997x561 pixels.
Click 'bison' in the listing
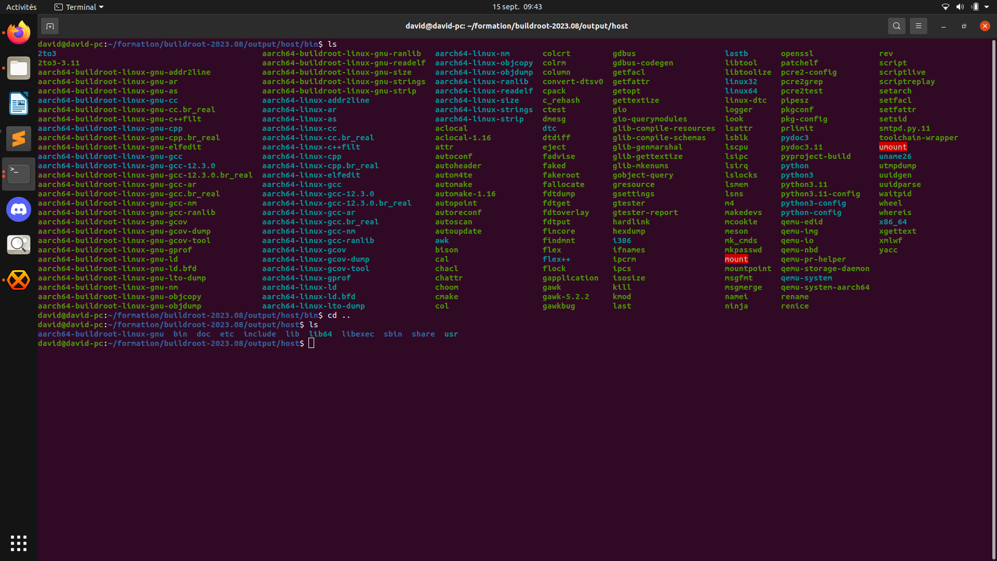tap(447, 250)
